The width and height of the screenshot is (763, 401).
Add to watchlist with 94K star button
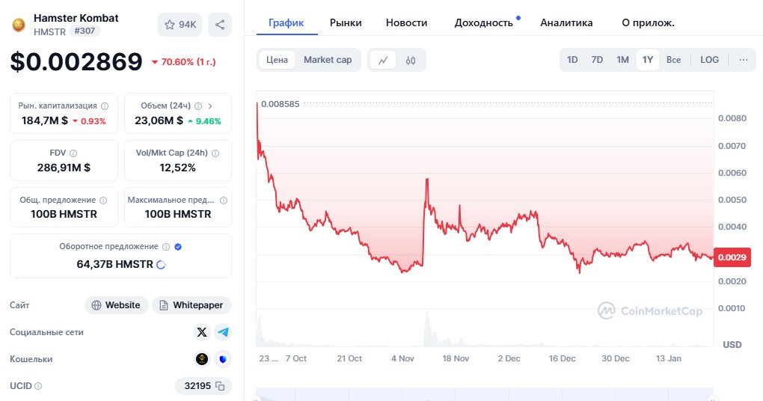[180, 25]
